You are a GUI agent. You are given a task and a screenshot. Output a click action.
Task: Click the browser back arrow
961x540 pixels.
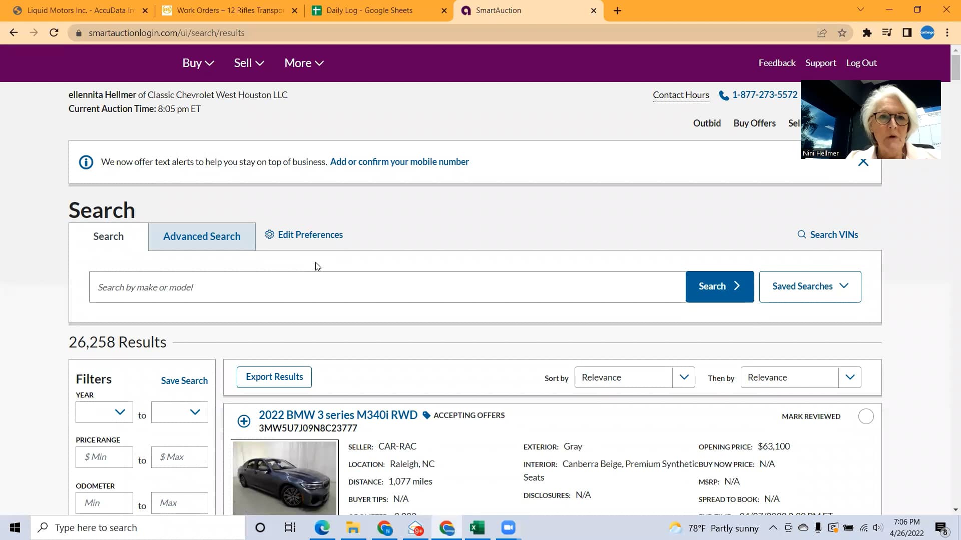point(14,33)
